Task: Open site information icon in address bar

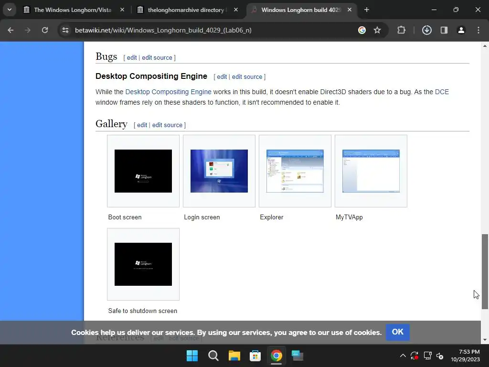Action: [x=65, y=30]
